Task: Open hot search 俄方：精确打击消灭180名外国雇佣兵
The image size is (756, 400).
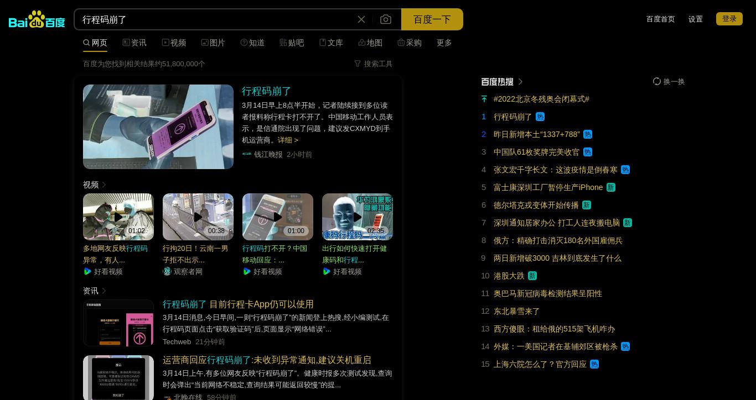Action: point(558,240)
